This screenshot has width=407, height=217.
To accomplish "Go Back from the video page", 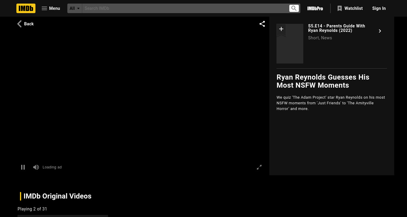I will [x=25, y=24].
